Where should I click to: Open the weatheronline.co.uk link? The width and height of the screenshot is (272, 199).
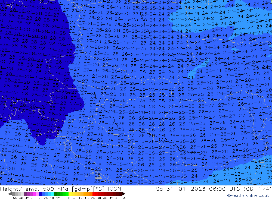[x=248, y=195]
